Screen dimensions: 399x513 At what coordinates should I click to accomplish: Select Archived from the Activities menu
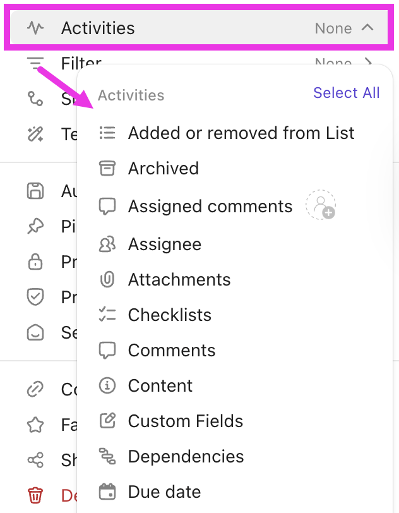[163, 168]
